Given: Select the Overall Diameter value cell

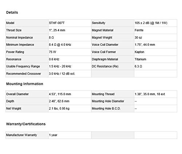Looking at the screenshot, I should 70,94.
